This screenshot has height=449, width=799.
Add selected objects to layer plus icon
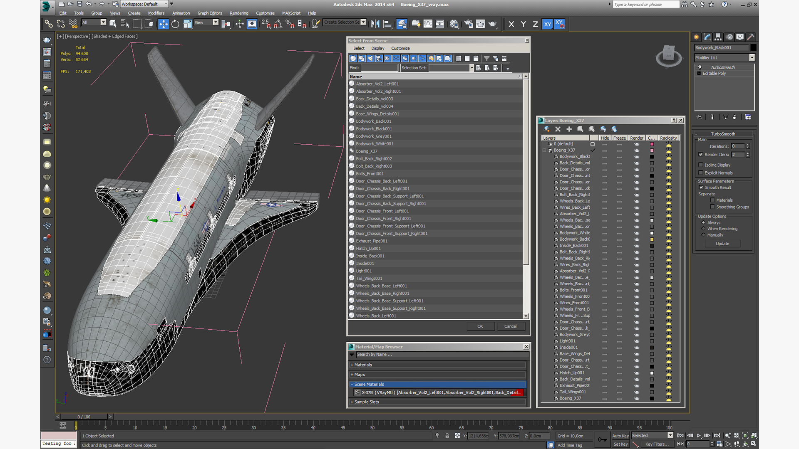(x=569, y=129)
